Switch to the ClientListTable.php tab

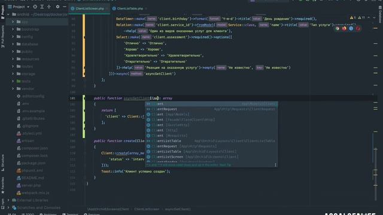[130, 8]
